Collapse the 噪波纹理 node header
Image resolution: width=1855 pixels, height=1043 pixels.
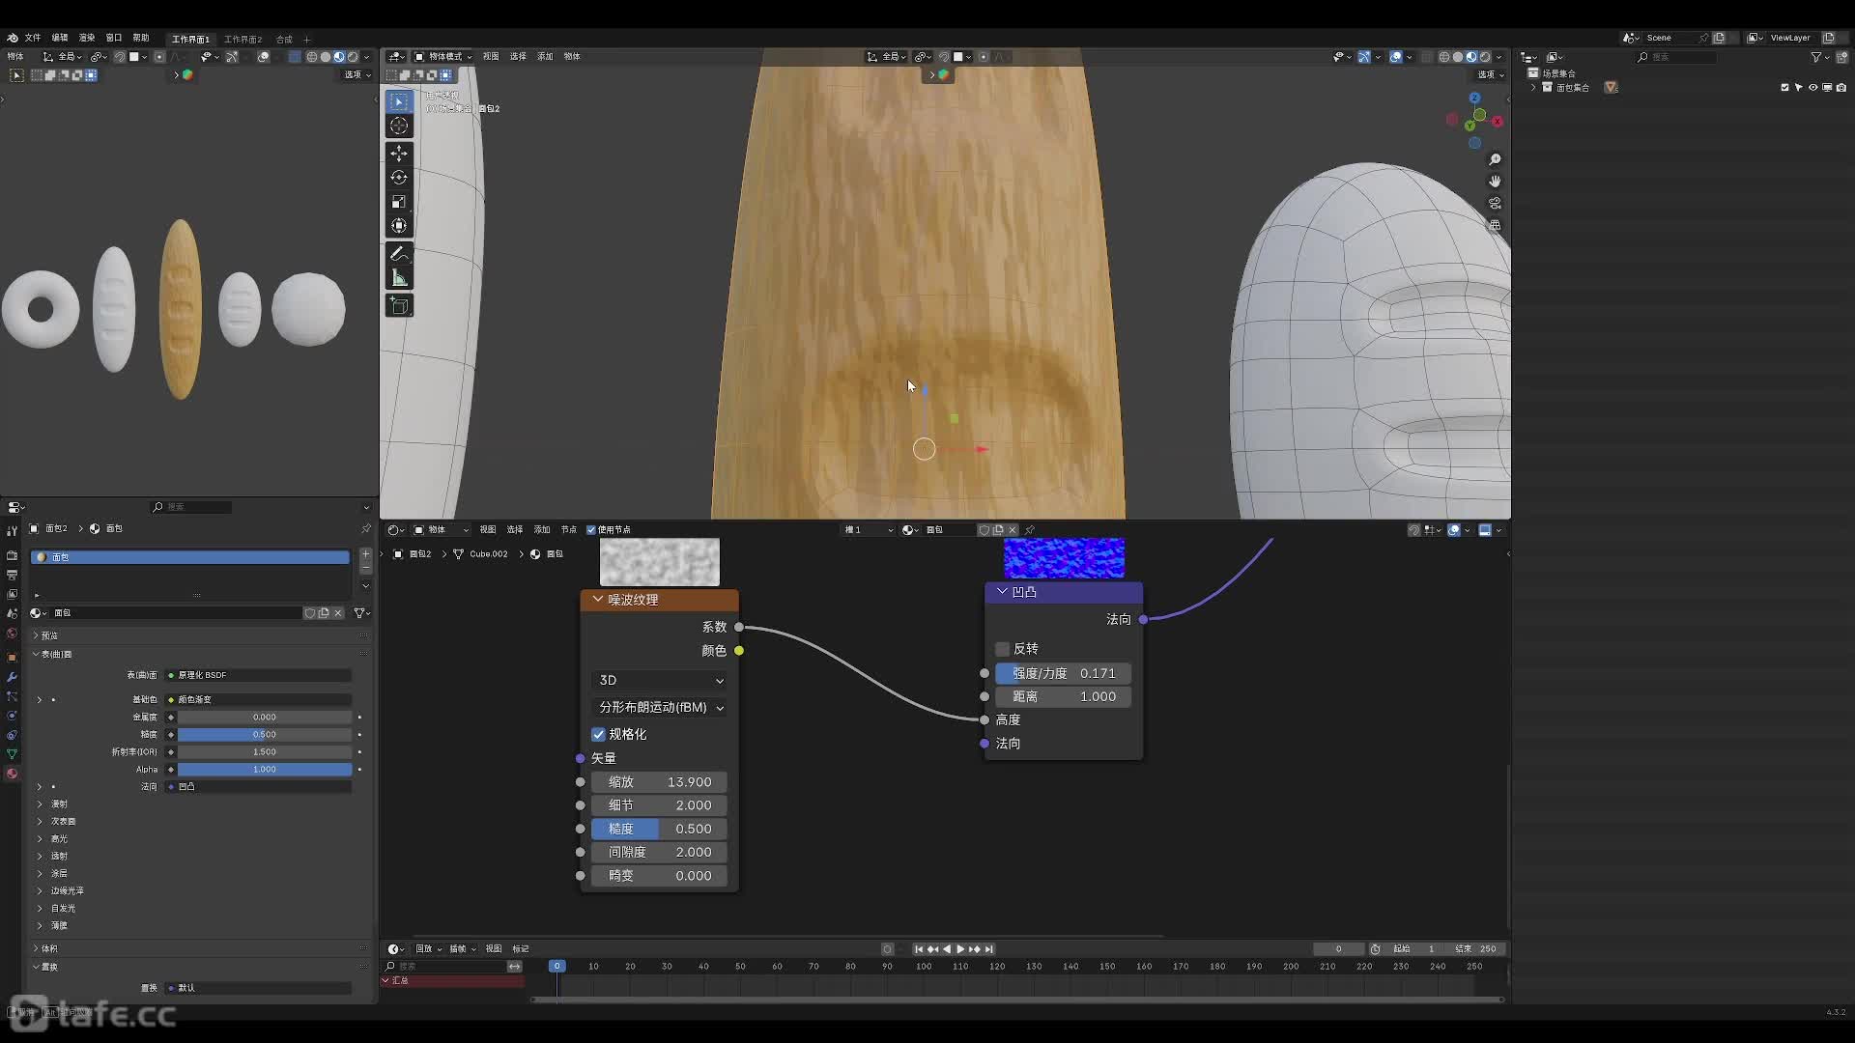click(598, 600)
